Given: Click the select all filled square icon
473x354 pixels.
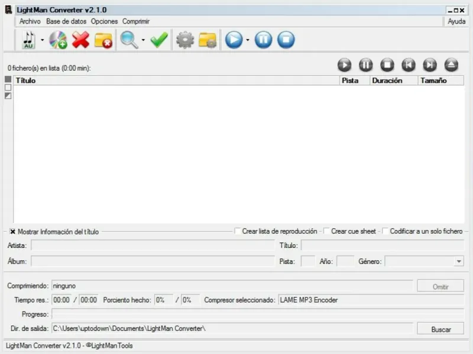Looking at the screenshot, I should (x=8, y=80).
